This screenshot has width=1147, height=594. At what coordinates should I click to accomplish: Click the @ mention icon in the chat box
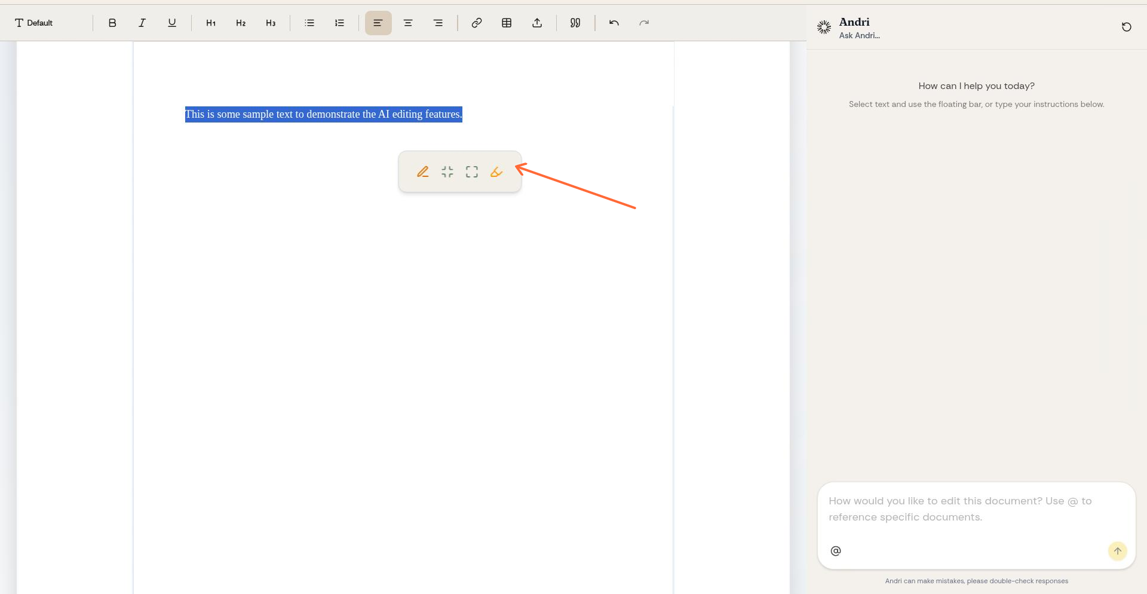[x=835, y=550]
